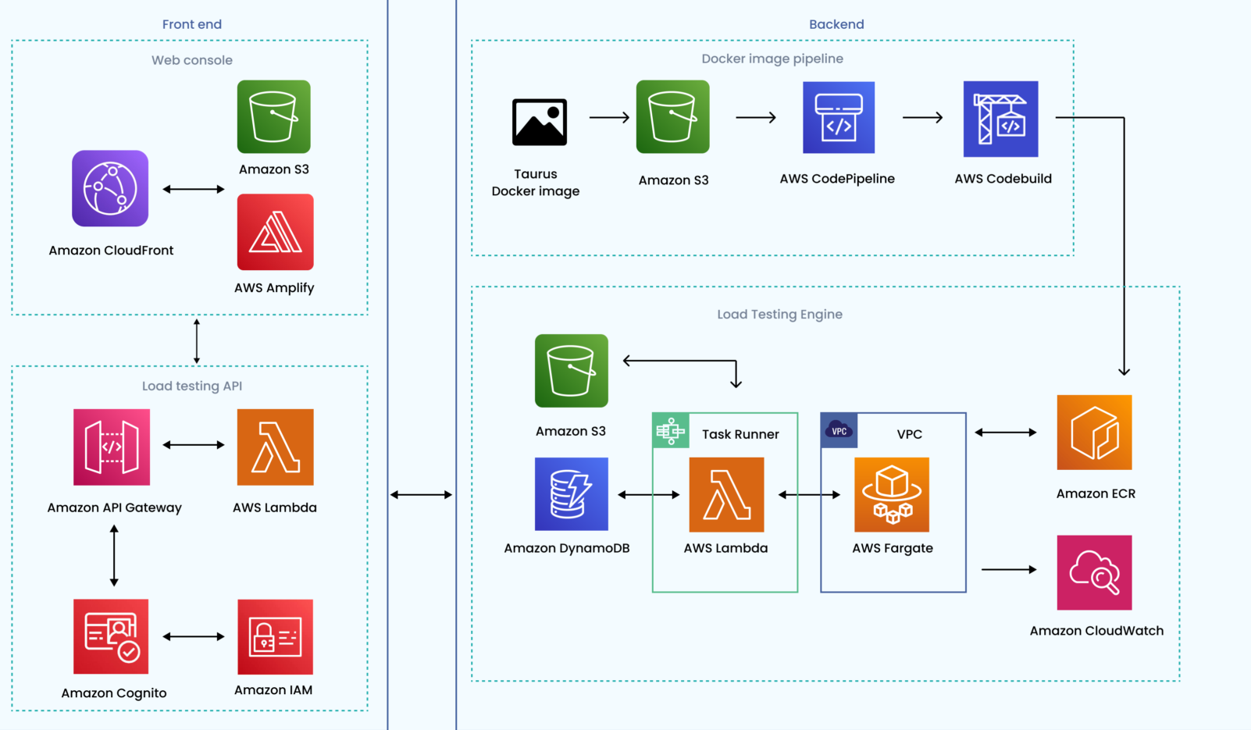
Task: Click the Amazon S3 icon in Docker image pipeline
Action: (x=673, y=116)
